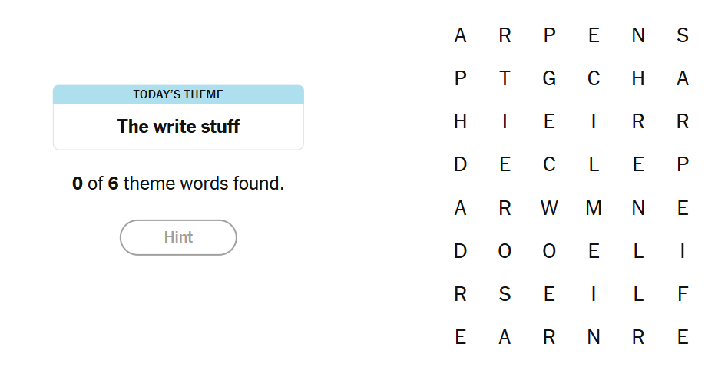Click the top-right corner letter S
Viewport: 728px width, 377px height.
tap(683, 36)
